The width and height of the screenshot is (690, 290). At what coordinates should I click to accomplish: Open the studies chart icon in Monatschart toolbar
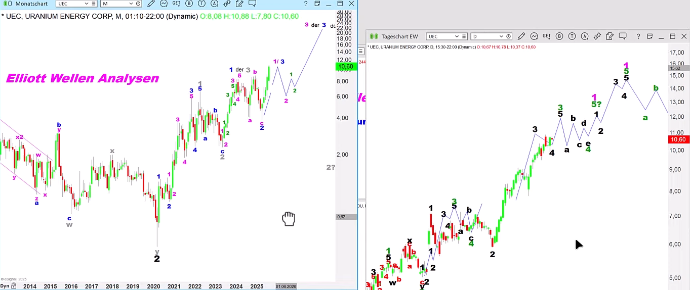pyautogui.click(x=164, y=4)
